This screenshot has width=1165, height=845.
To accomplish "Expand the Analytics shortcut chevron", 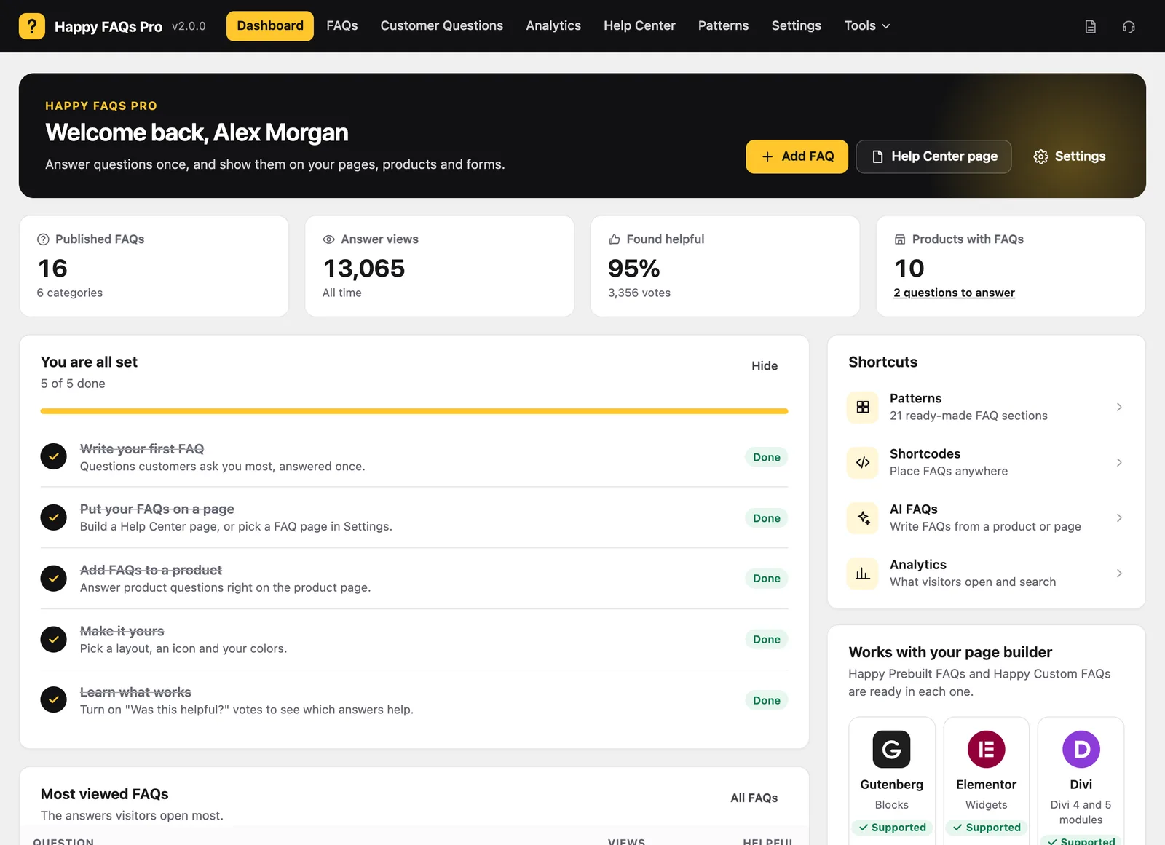I will (1119, 574).
